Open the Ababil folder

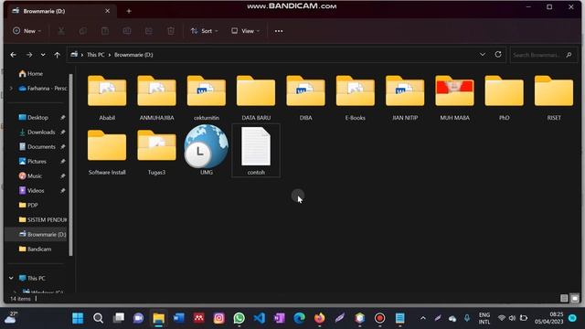107,98
